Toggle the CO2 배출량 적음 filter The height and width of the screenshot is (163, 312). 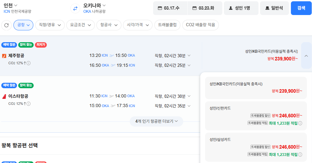(201, 25)
